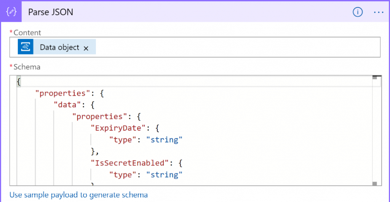Click "string" value under ExpiryDate
This screenshot has height=202, width=390.
click(x=164, y=140)
